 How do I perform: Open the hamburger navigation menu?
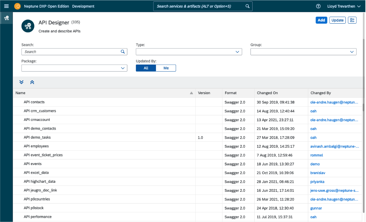click(6, 6)
